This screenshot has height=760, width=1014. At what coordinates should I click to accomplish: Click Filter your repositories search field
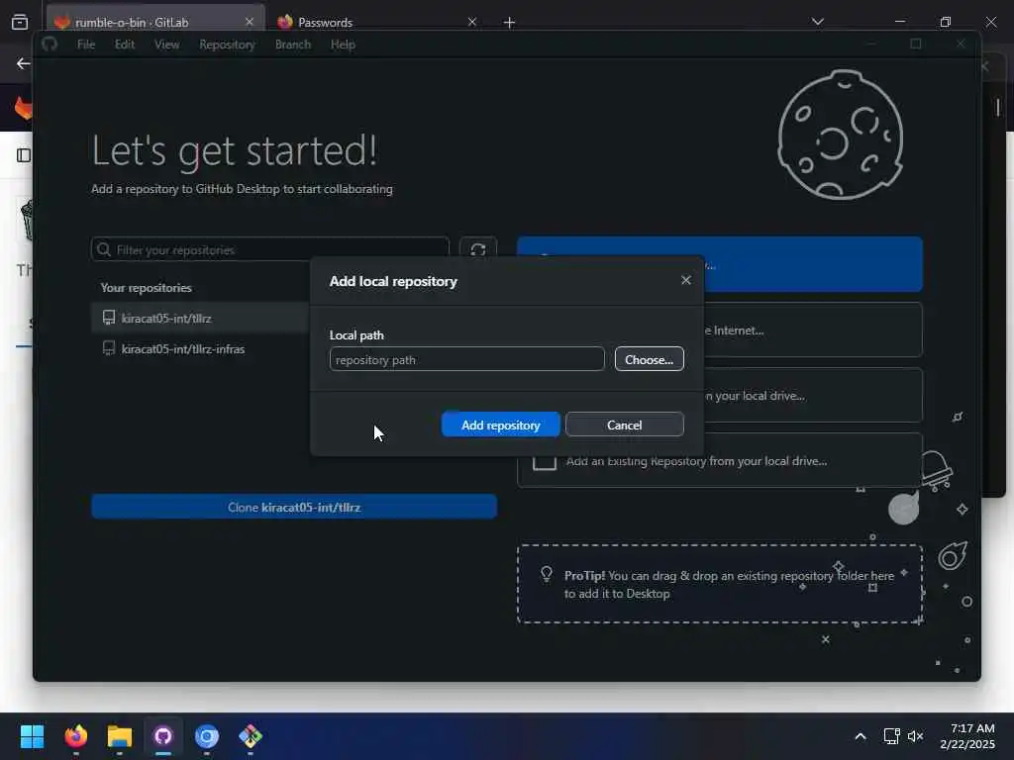[x=270, y=249]
